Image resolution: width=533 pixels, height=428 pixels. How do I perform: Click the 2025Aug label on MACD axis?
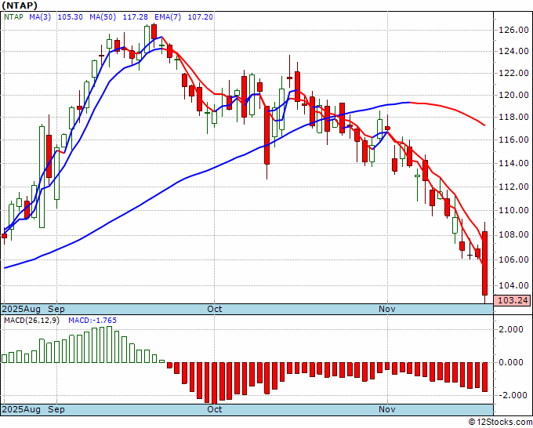(21, 409)
